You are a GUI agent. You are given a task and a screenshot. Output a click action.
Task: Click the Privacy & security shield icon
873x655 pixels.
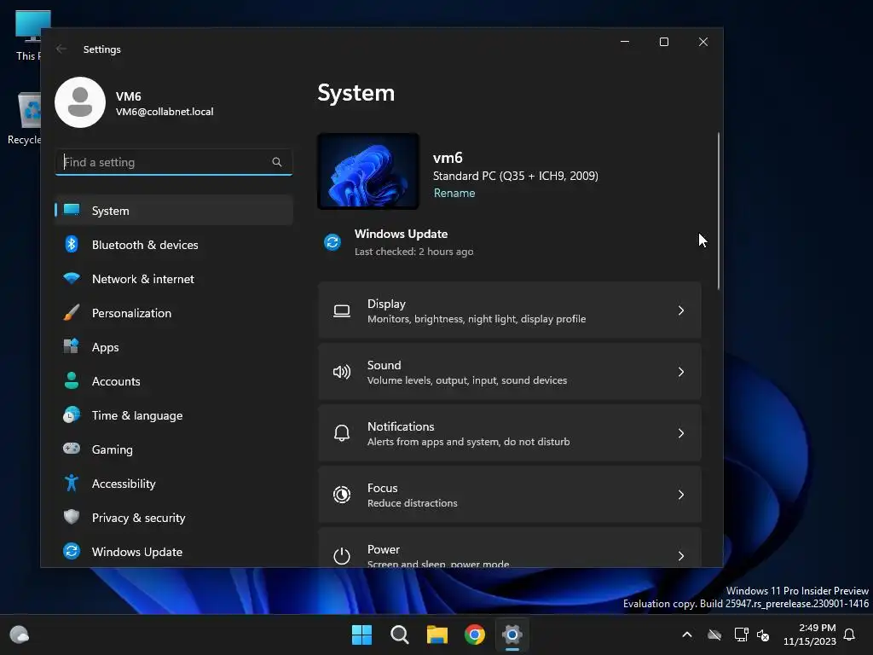click(x=72, y=517)
